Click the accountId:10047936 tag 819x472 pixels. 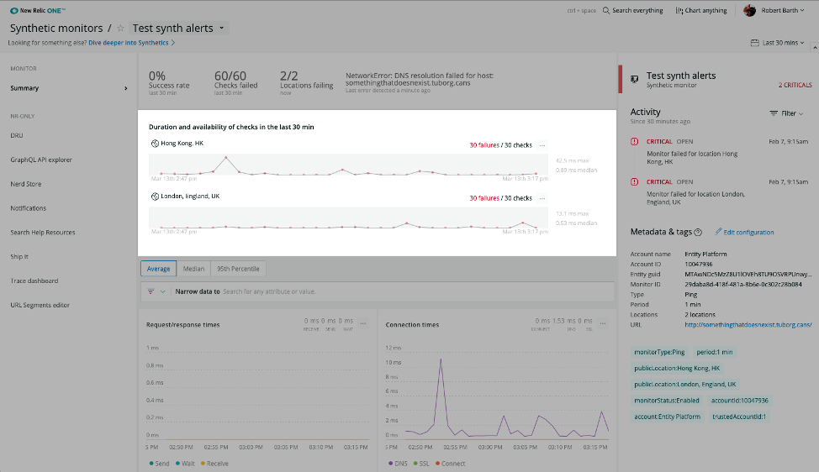click(x=740, y=401)
